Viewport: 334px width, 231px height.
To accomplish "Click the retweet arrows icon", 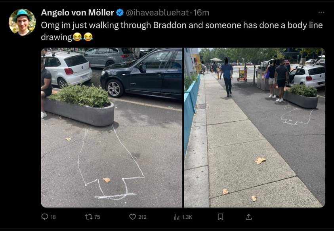I will (88, 217).
